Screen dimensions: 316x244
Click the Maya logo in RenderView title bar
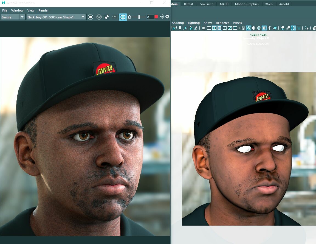(3, 3)
